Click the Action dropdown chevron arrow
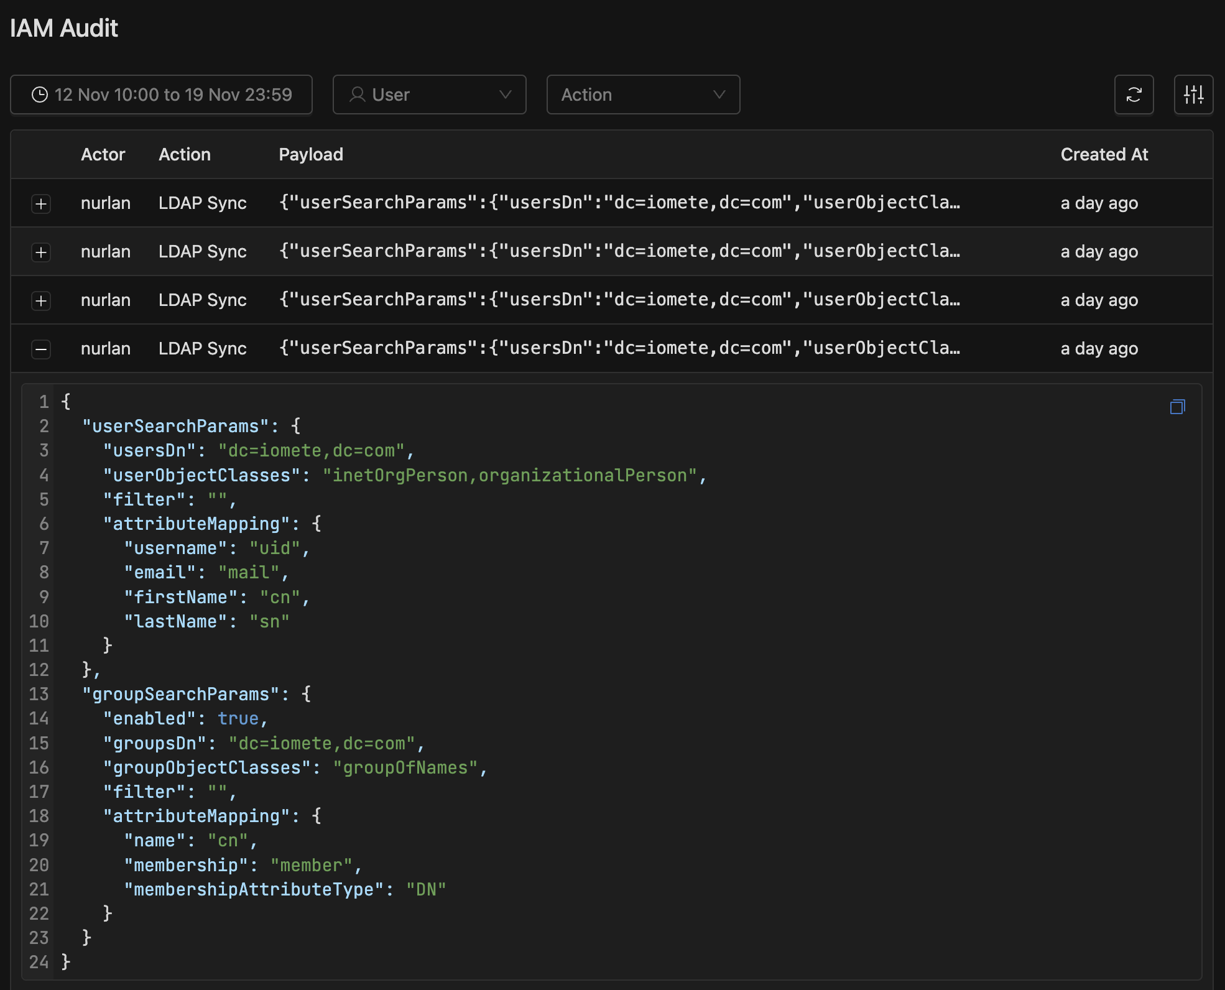 click(719, 95)
